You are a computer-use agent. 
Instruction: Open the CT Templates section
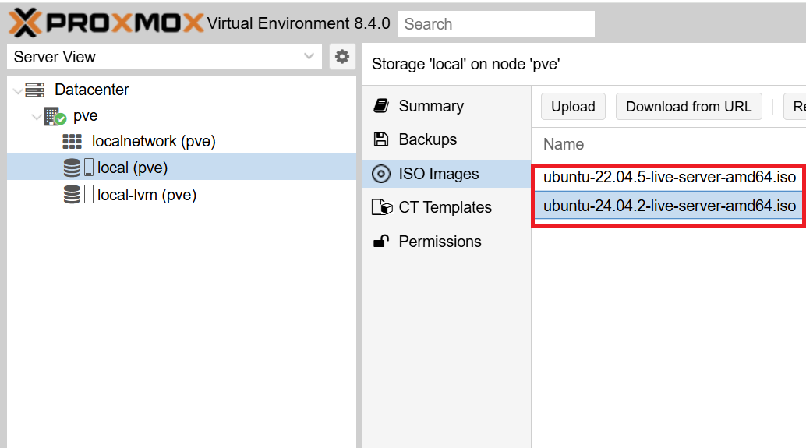[x=444, y=207]
